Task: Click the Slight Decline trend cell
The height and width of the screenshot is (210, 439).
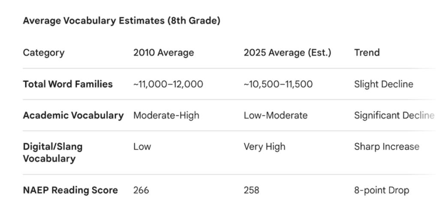Action: point(383,84)
